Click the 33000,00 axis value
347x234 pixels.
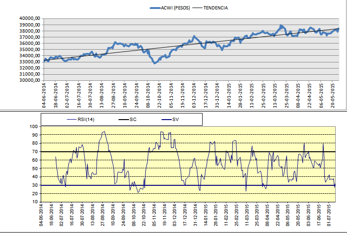(x=30, y=62)
